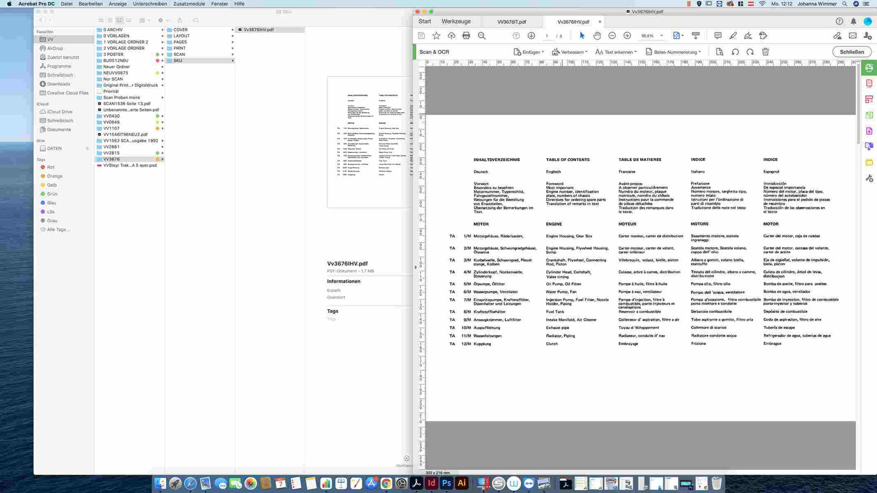Open the Fenster menu

tap(219, 4)
